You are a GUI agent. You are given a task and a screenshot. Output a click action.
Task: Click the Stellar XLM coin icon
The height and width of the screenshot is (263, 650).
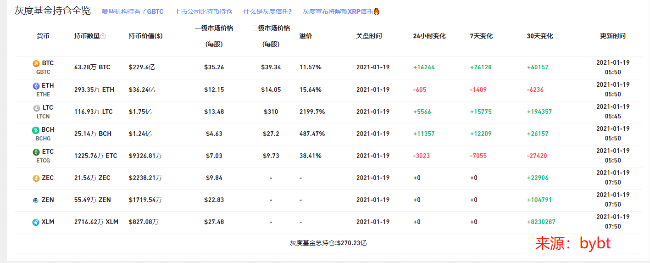tap(36, 222)
